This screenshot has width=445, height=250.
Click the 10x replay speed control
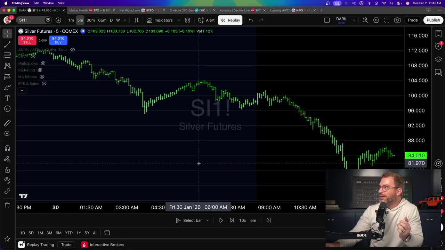coord(242,220)
